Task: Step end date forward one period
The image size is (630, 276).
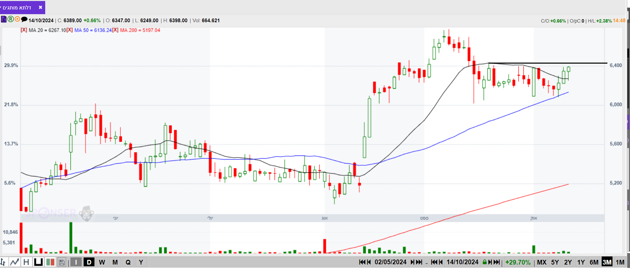Action: pyautogui.click(x=490, y=262)
